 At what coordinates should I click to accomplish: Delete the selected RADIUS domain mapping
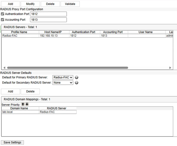tap(30, 91)
